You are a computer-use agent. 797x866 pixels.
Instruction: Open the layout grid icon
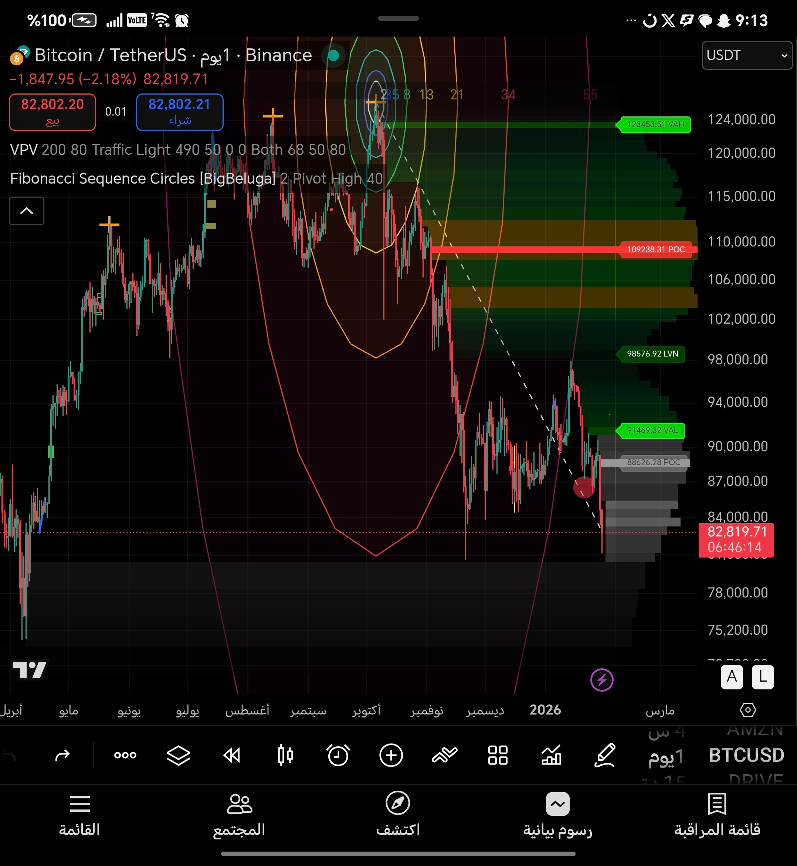point(498,755)
